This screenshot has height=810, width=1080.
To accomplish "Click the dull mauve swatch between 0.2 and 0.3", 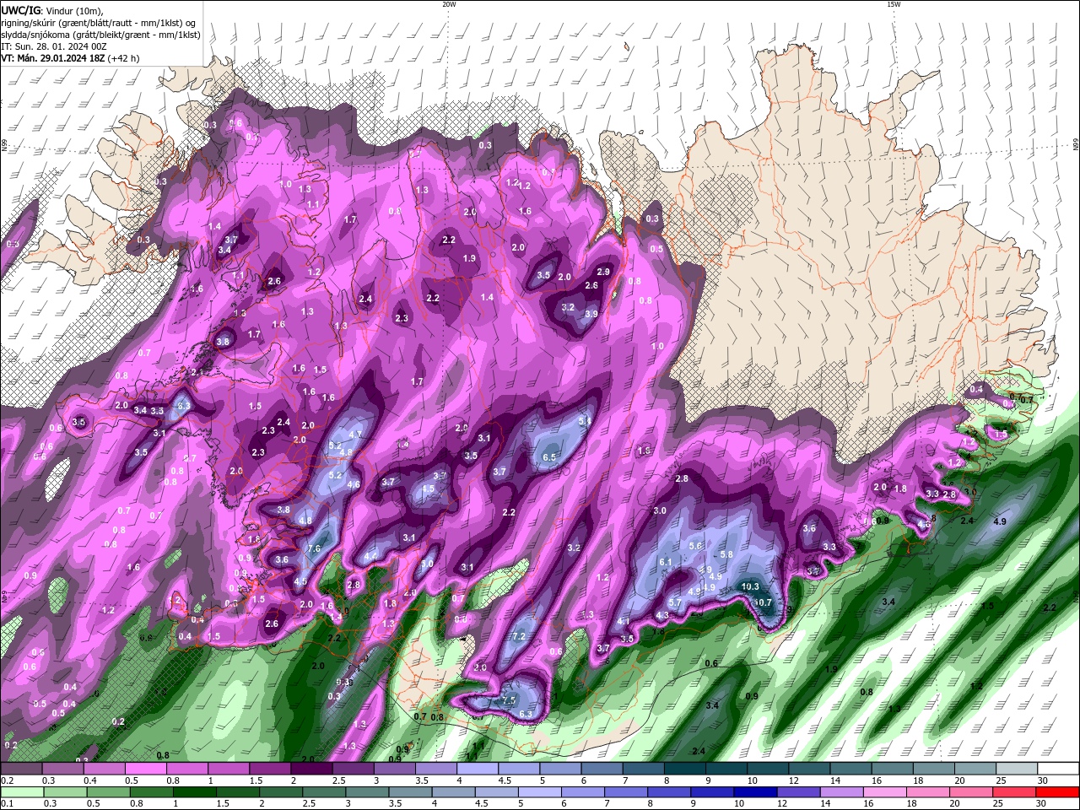I will pos(20,769).
